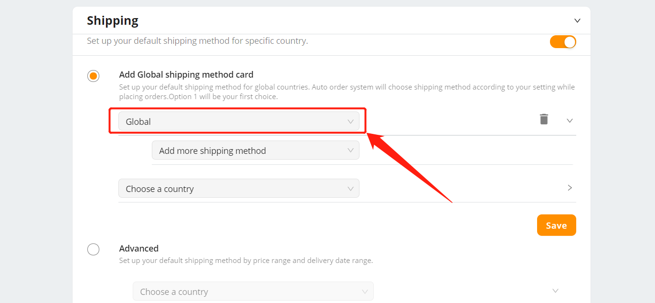Click arrow inside Advanced country field

point(365,292)
